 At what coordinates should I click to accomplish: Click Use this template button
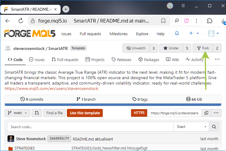pos(85,113)
